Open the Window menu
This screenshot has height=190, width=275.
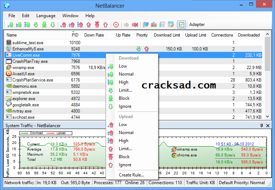[x=70, y=16]
